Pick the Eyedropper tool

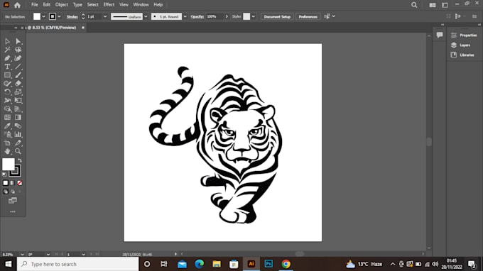[7, 126]
